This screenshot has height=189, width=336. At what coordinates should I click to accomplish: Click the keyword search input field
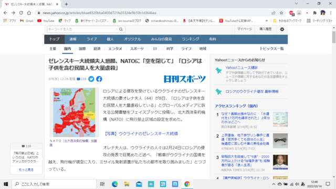tap(82, 29)
